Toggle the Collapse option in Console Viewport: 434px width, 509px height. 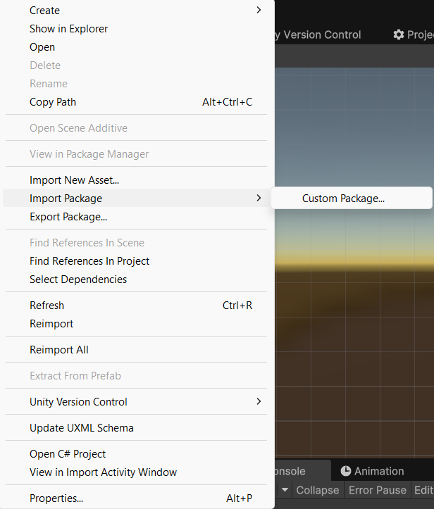[317, 490]
